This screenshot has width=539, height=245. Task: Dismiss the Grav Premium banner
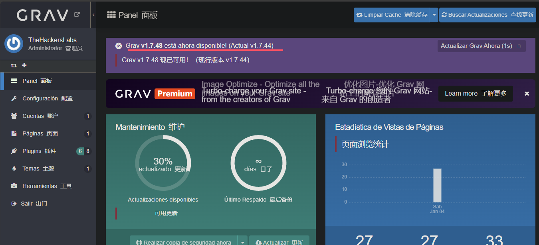(527, 94)
